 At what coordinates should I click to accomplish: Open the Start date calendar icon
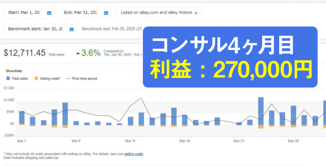point(49,13)
